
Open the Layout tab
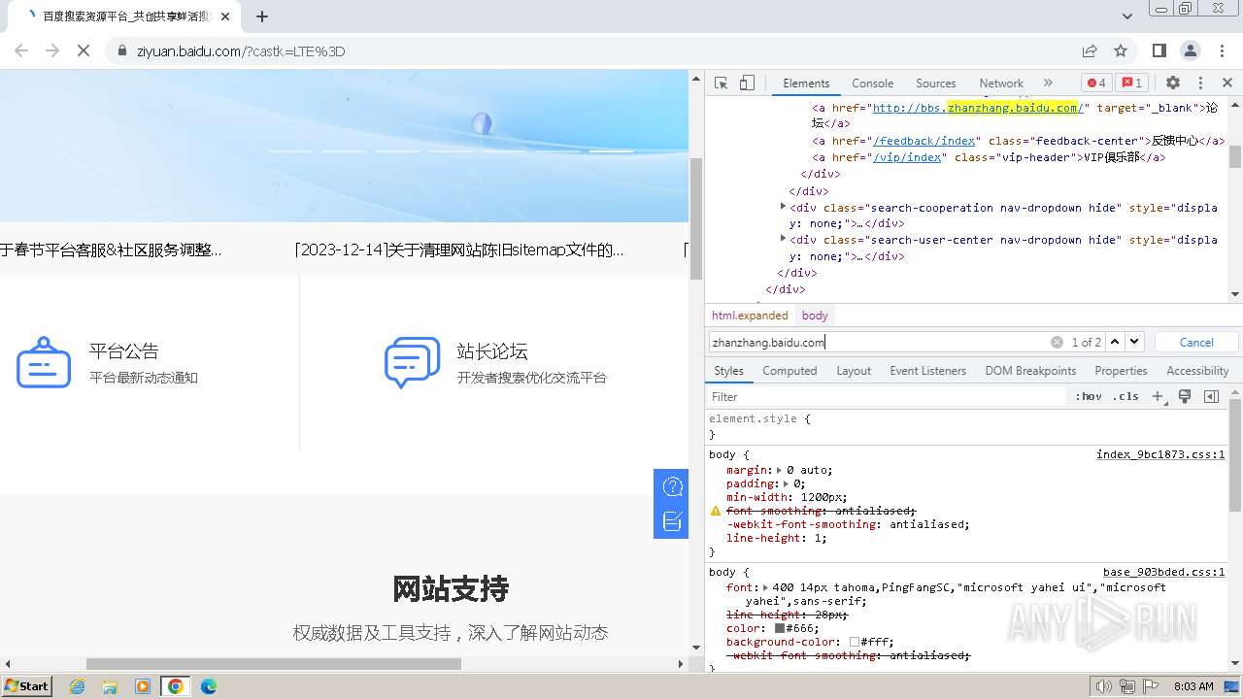[854, 371]
